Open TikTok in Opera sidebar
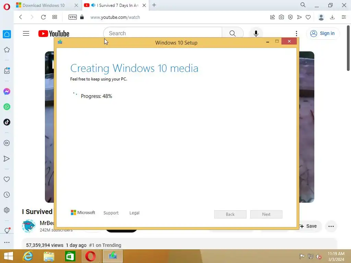This screenshot has width=351, height=263. [7, 122]
